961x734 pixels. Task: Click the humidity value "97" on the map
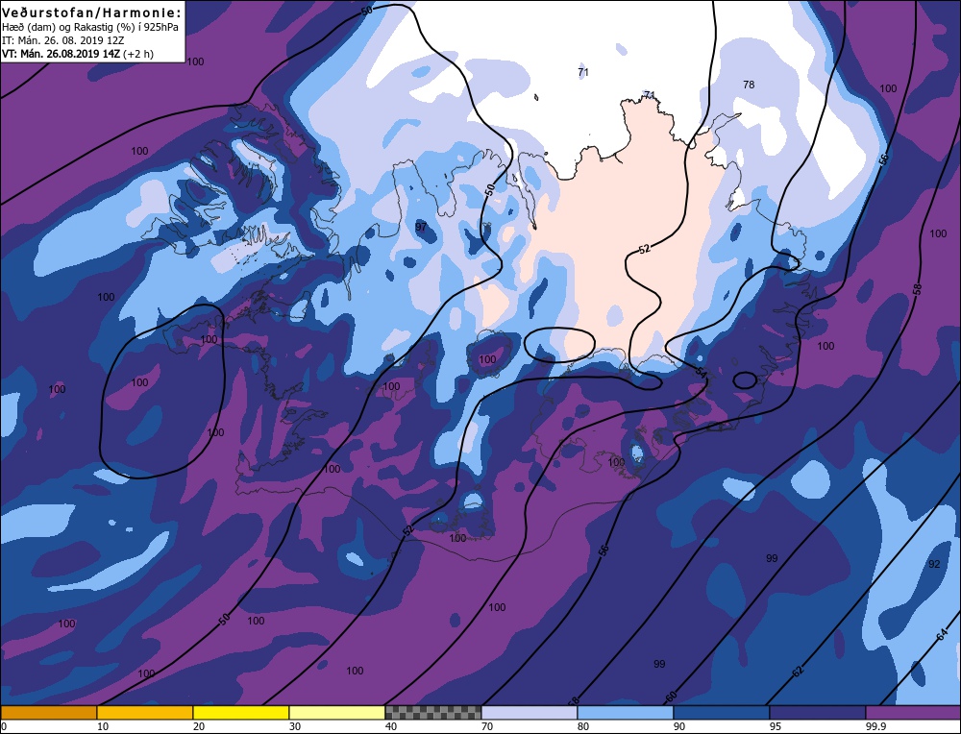(x=421, y=227)
